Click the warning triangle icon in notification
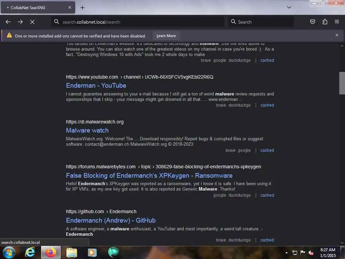The height and width of the screenshot is (259, 345). point(9,35)
